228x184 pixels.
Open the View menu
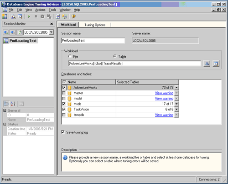[29, 10]
